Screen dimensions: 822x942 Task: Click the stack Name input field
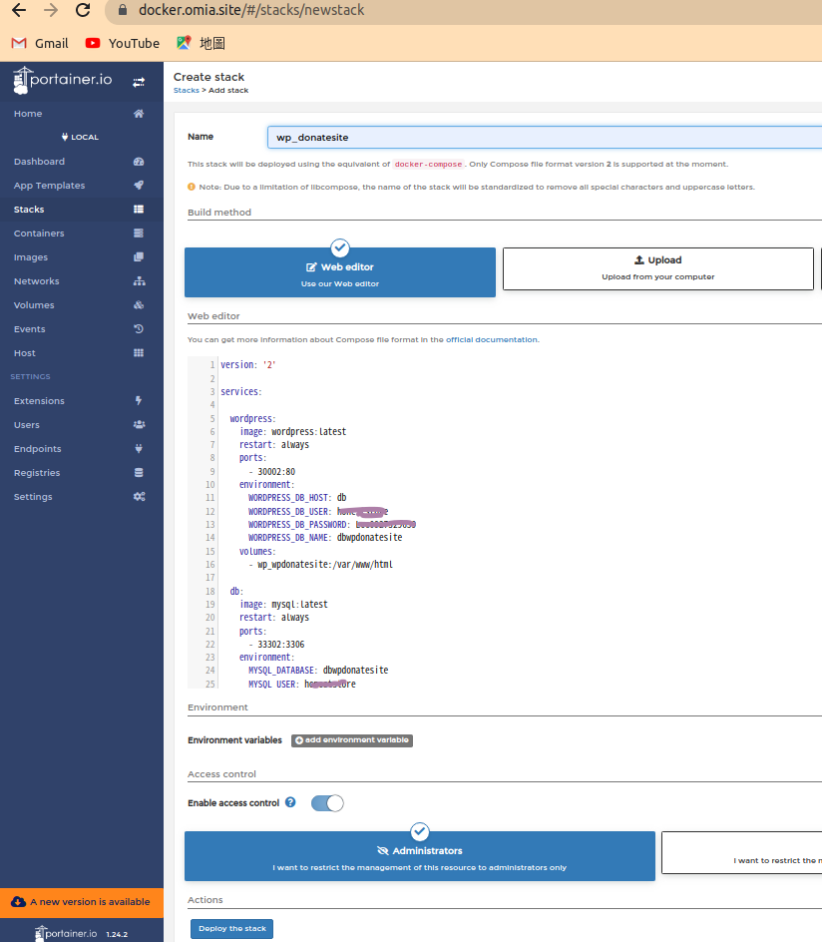coord(544,137)
